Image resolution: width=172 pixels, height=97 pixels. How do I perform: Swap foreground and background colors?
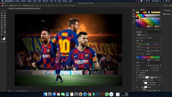[x=5, y=37]
